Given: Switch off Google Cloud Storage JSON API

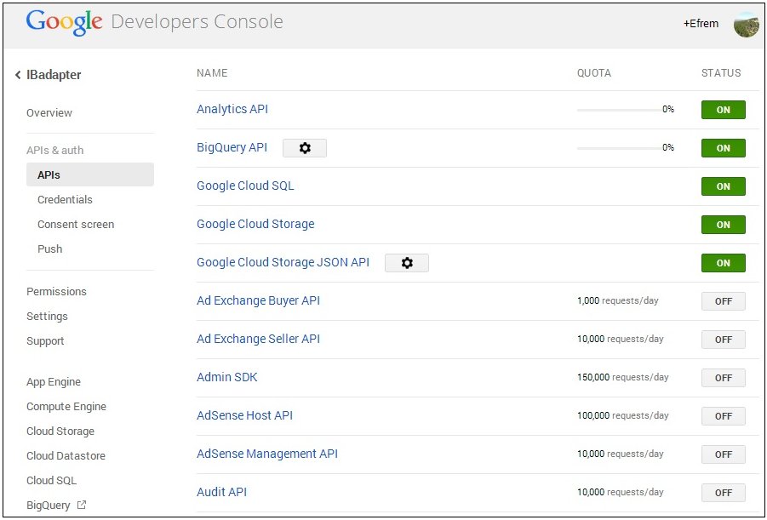Looking at the screenshot, I should (723, 263).
